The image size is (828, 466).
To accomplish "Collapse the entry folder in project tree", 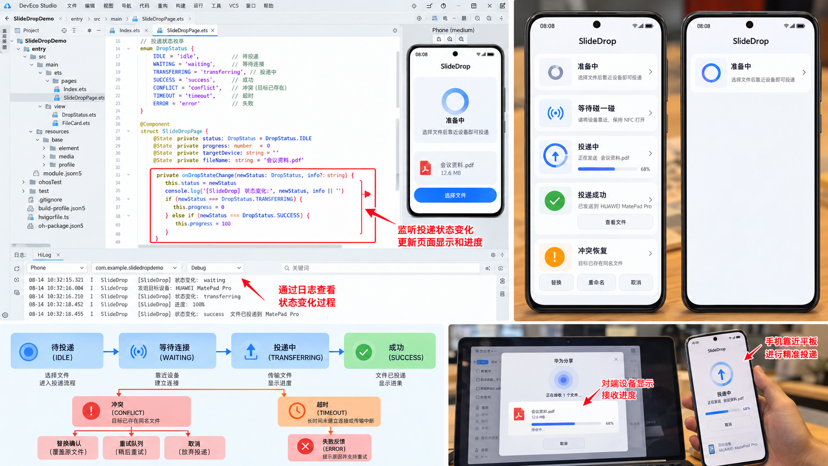I will pos(19,49).
